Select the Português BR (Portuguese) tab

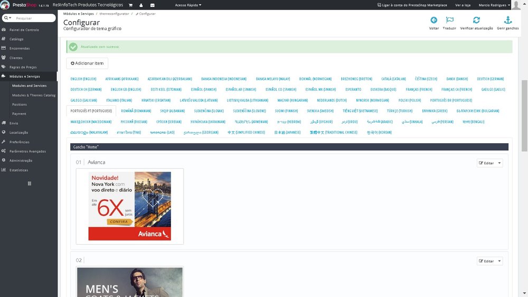[451, 100]
